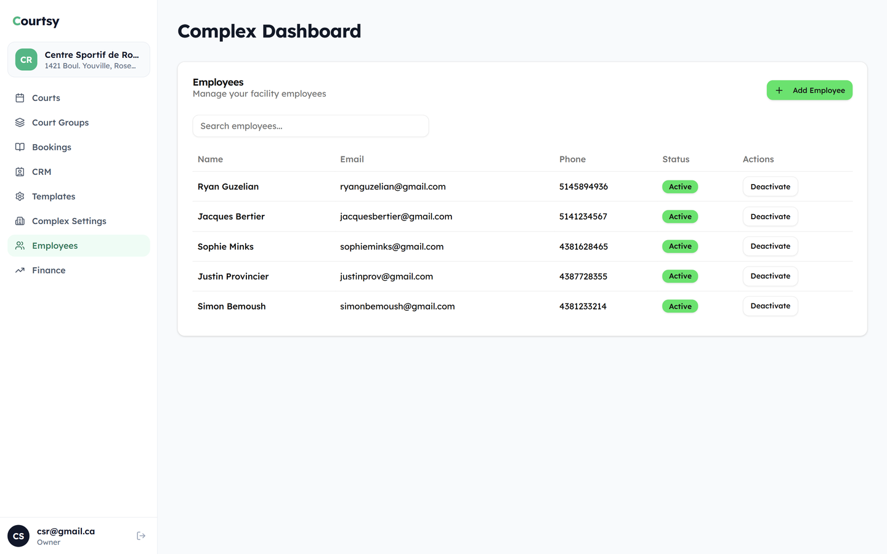Click the Employees people icon
This screenshot has height=554, width=887.
click(x=20, y=246)
